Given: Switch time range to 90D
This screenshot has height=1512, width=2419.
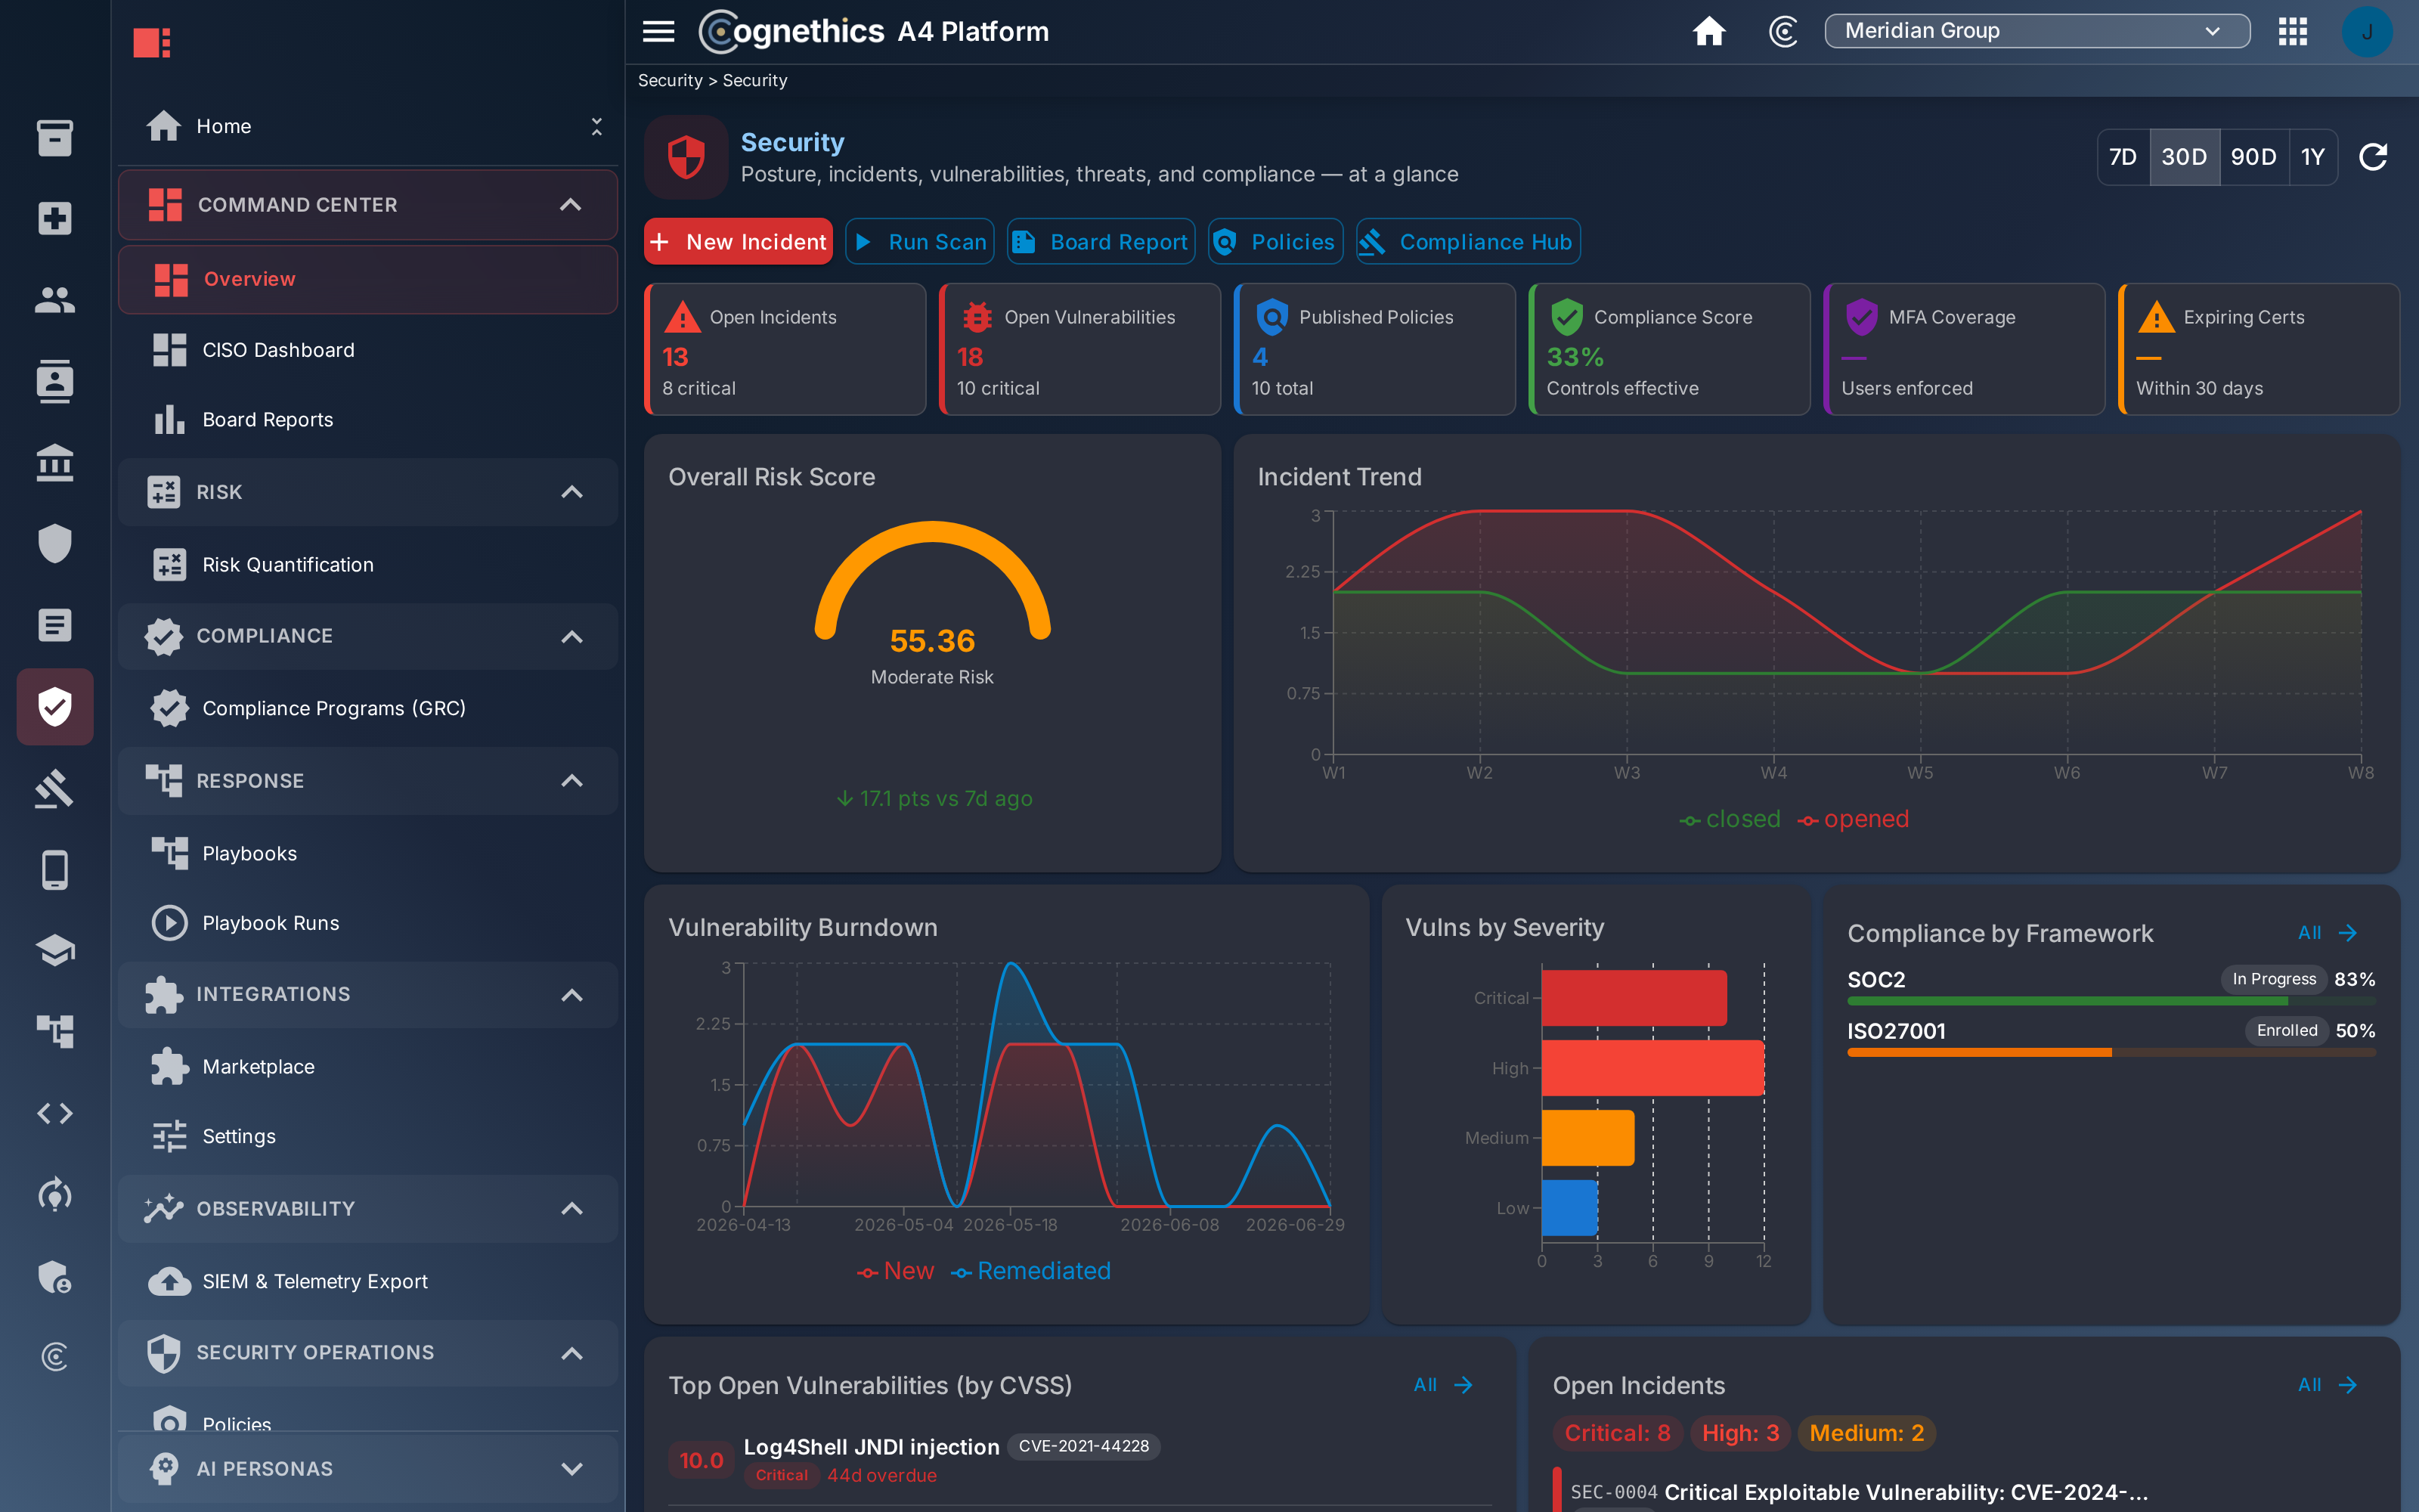Looking at the screenshot, I should pos(2253,157).
